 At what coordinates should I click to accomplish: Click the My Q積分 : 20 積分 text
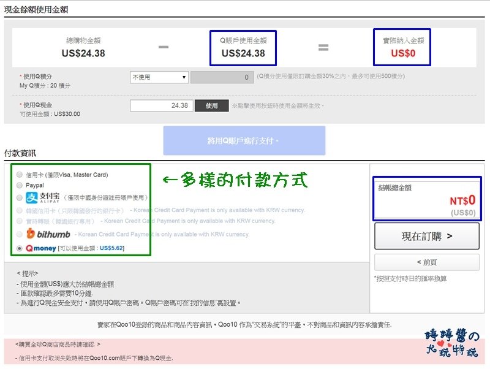(x=45, y=85)
